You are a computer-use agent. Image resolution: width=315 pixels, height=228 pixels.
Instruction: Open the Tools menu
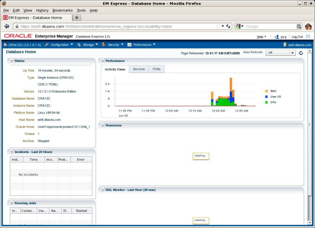[x=81, y=10]
